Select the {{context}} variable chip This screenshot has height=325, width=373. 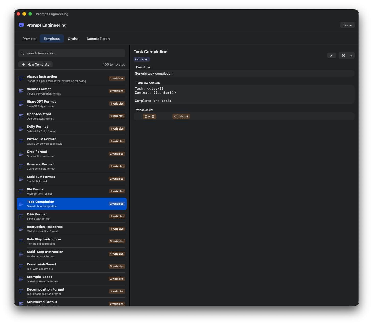point(181,117)
